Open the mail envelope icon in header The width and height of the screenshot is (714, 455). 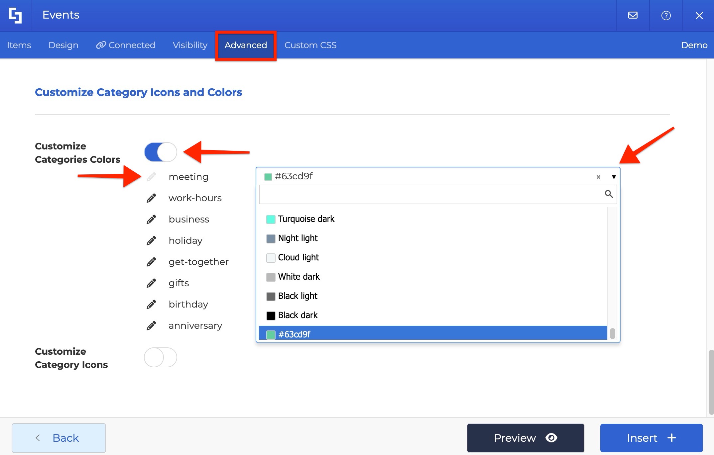click(633, 15)
